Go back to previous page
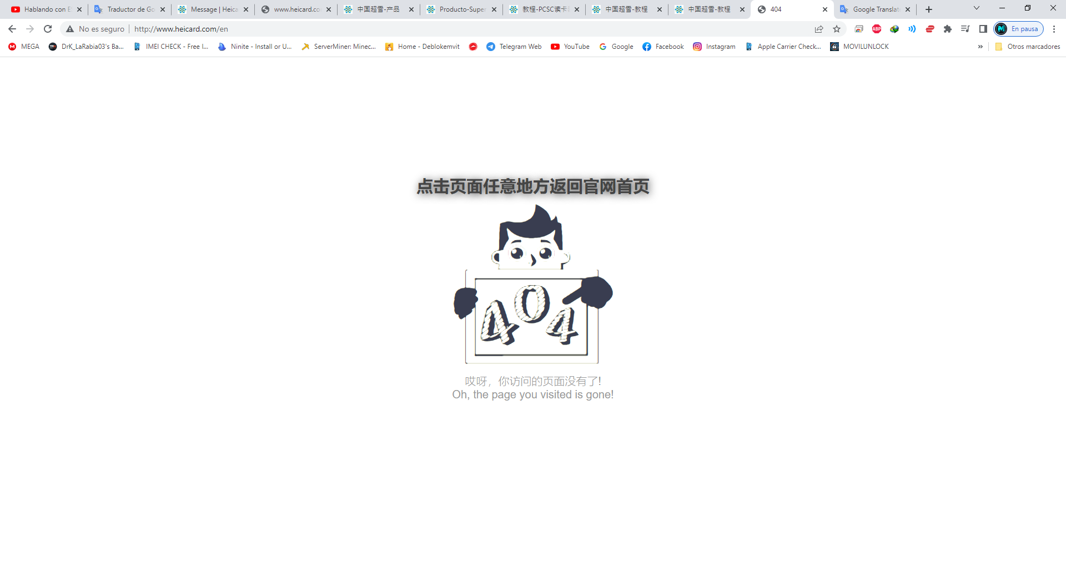 click(x=12, y=29)
